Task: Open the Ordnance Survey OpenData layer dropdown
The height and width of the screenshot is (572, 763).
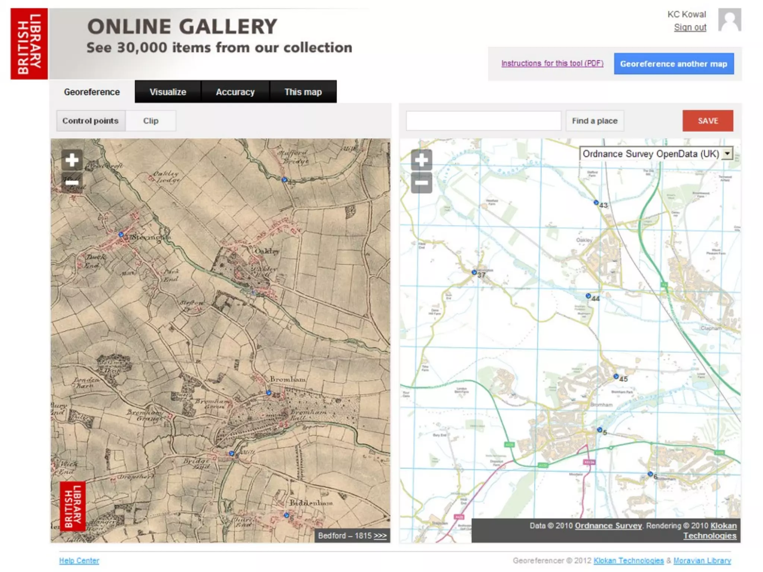Action: (x=727, y=153)
